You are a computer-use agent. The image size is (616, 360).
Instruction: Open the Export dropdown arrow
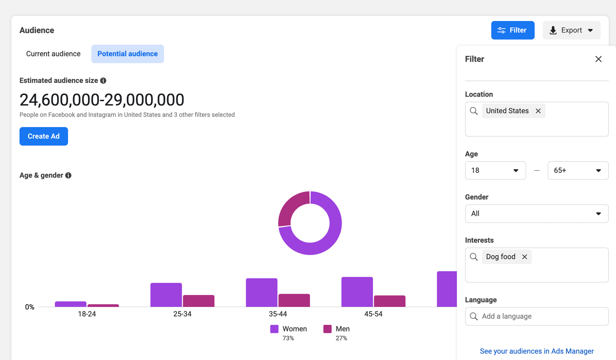pos(590,30)
